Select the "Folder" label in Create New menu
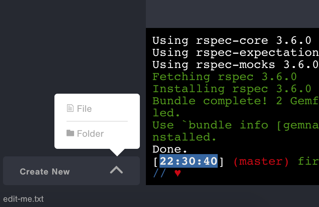 click(x=90, y=134)
